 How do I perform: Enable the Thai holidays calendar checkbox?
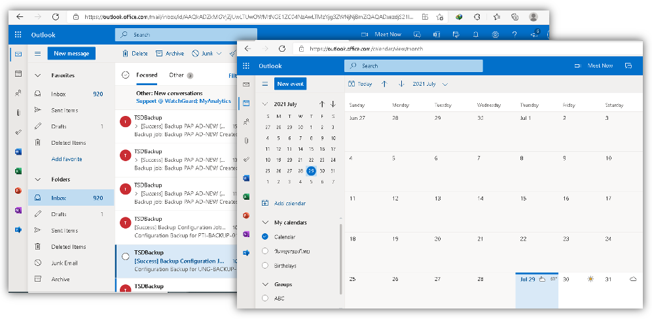coord(265,252)
